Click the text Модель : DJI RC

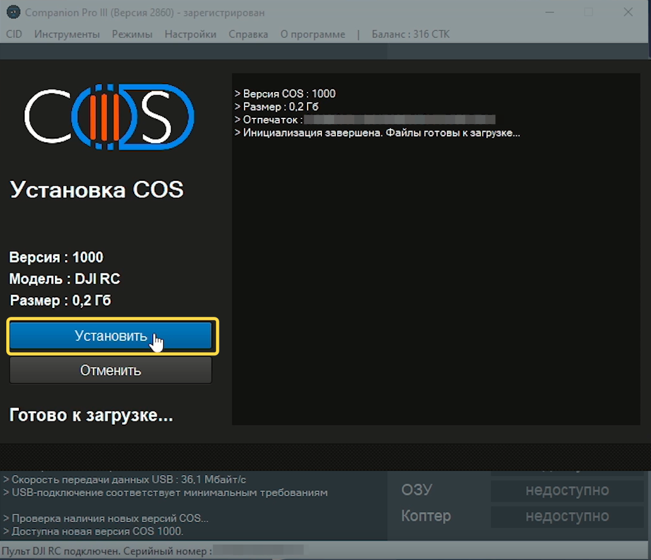click(x=65, y=279)
